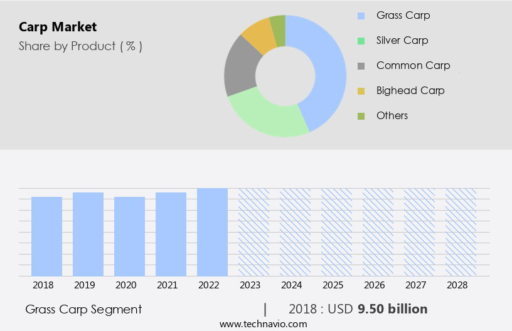This screenshot has height=331, width=512.
Task: Click the Carp Market title
Action: tap(58, 27)
